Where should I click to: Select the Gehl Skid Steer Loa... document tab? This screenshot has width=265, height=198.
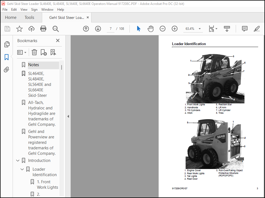coord(67,18)
